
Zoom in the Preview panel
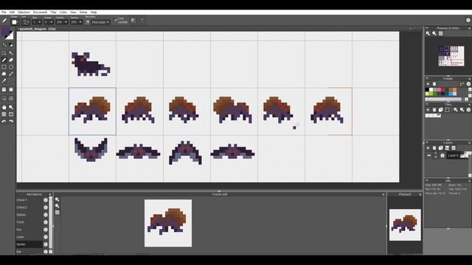[x=428, y=33]
